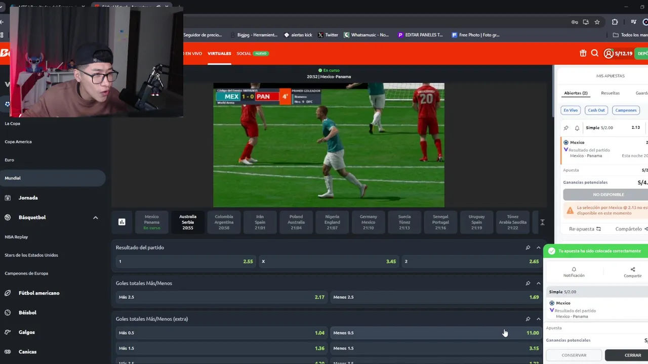Open the user account icon
The width and height of the screenshot is (648, 364).
(609, 53)
